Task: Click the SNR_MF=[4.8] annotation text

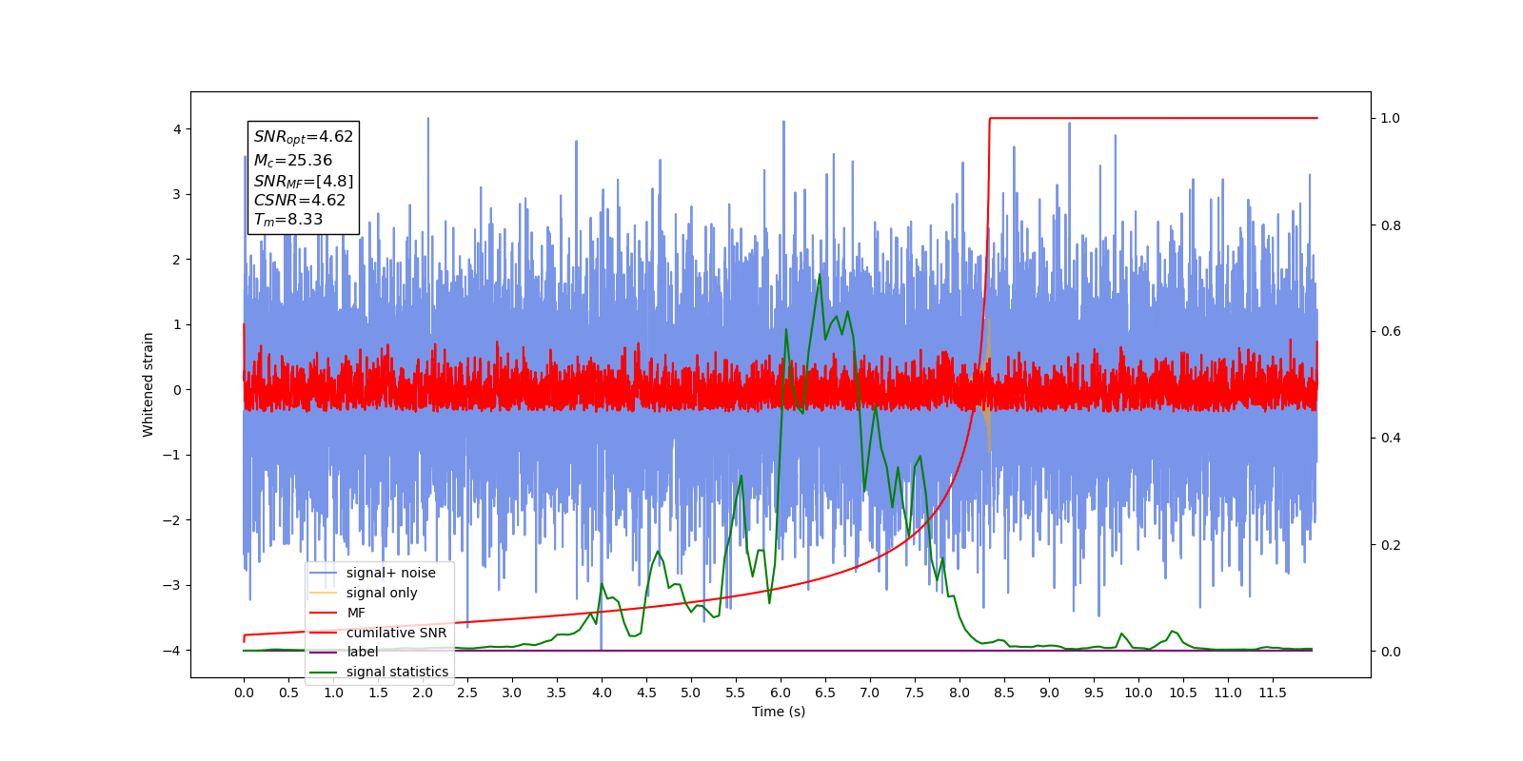Action: tap(303, 181)
